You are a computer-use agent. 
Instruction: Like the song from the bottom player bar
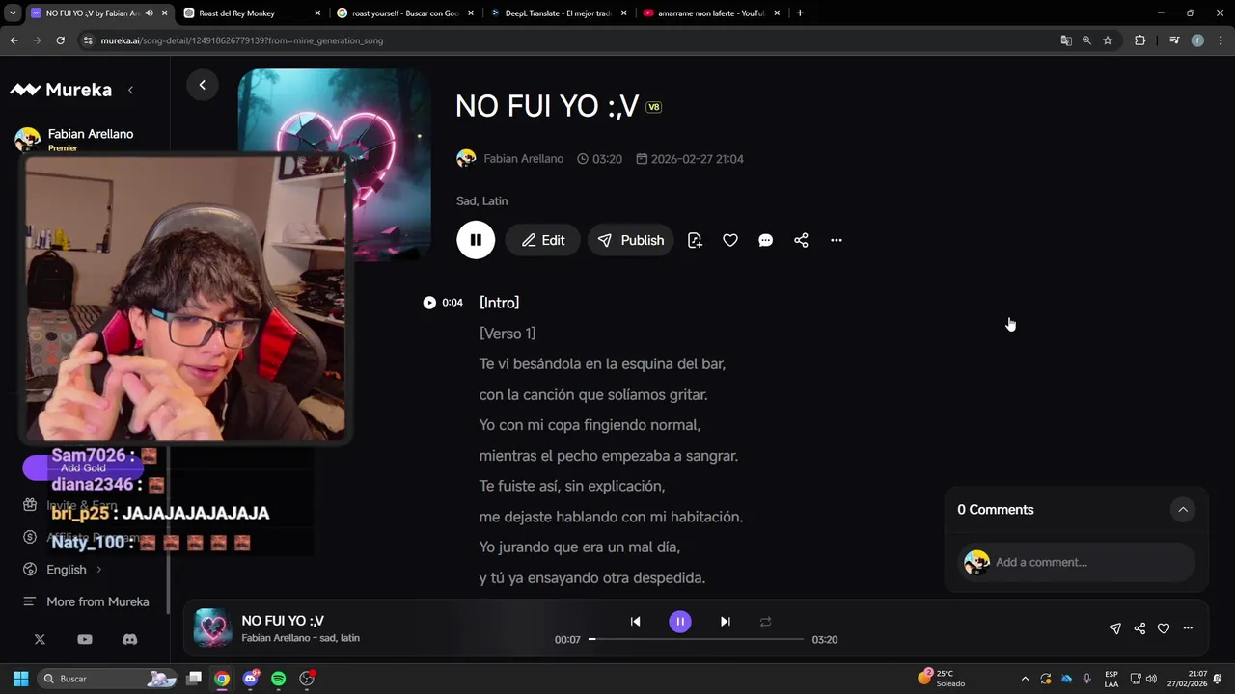point(1164,628)
